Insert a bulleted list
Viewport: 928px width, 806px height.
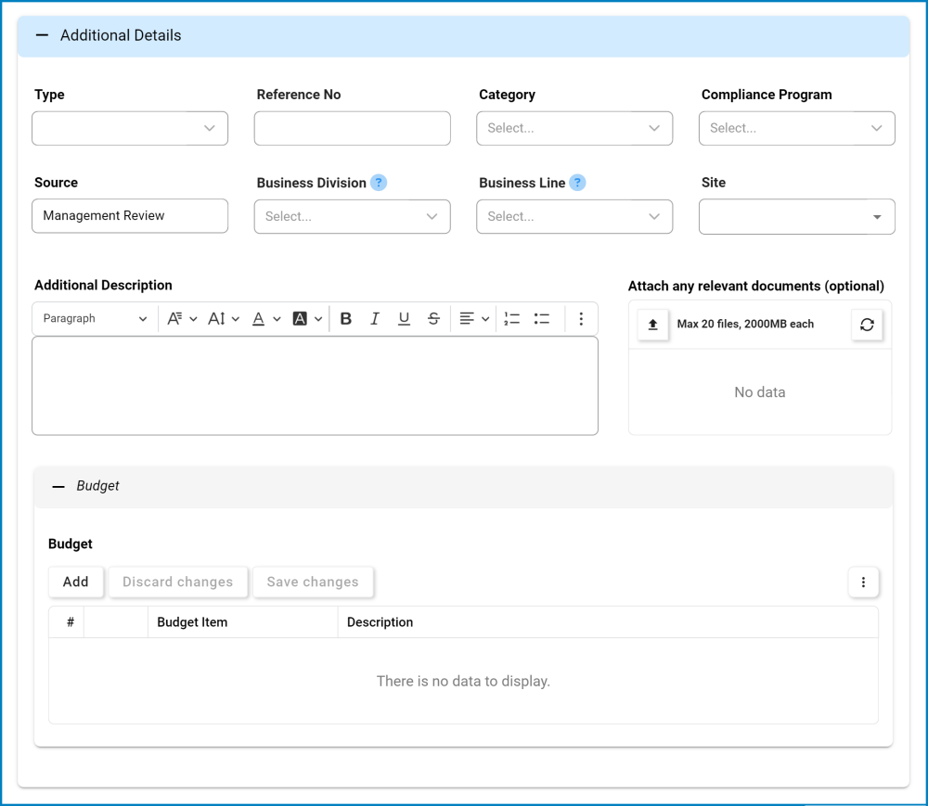pos(542,319)
